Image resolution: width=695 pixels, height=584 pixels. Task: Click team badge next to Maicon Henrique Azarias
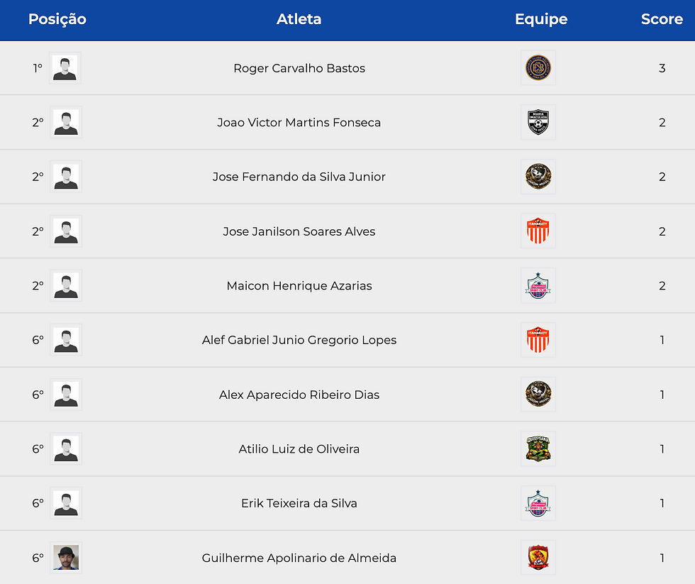[x=538, y=286]
